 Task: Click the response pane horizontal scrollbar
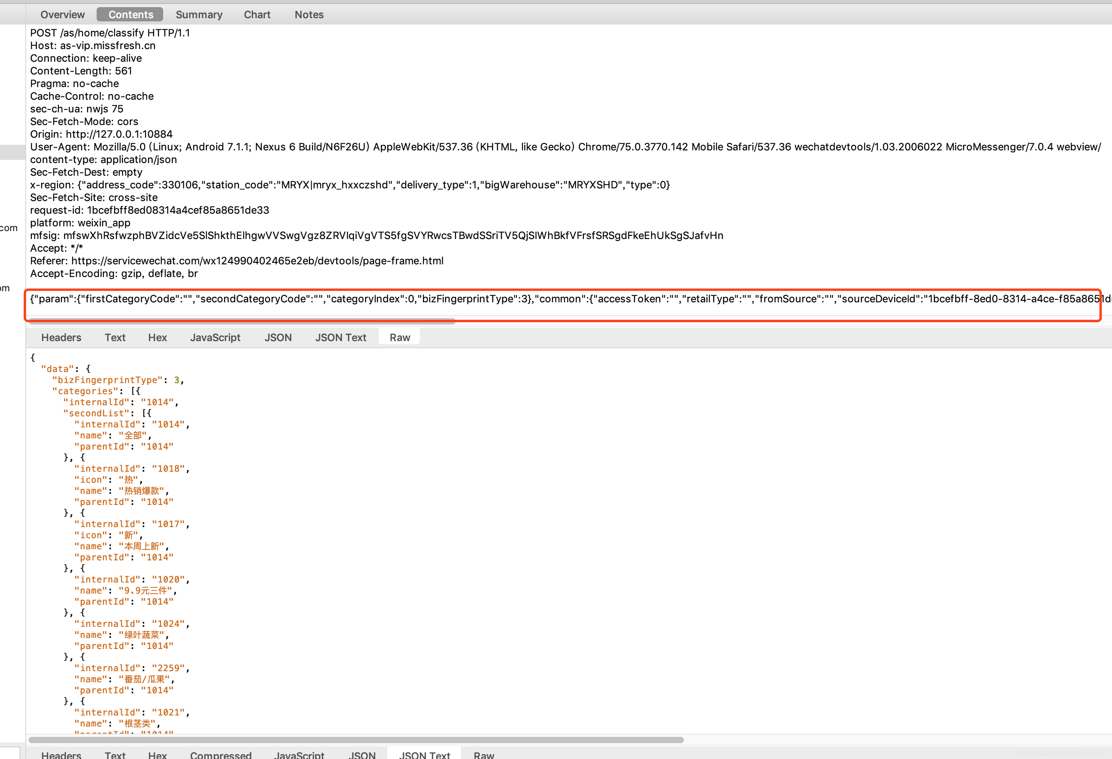[x=356, y=739]
